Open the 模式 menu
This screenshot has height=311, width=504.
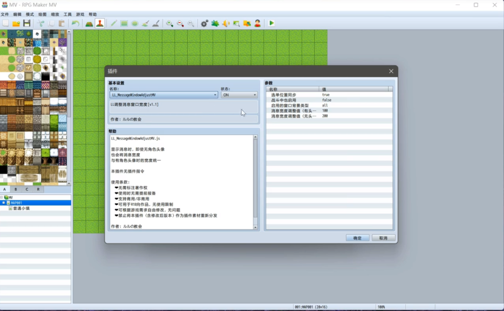pos(30,15)
